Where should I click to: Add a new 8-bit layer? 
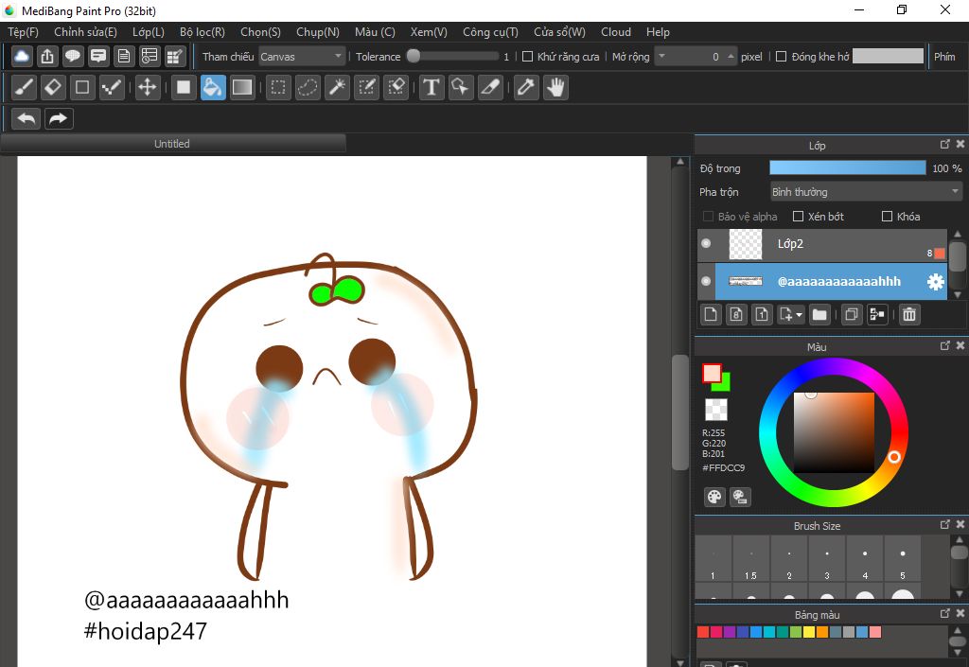[x=736, y=314]
